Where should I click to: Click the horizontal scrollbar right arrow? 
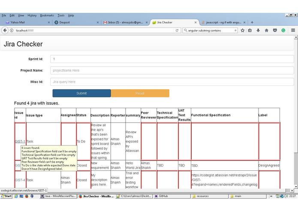coord(292,190)
